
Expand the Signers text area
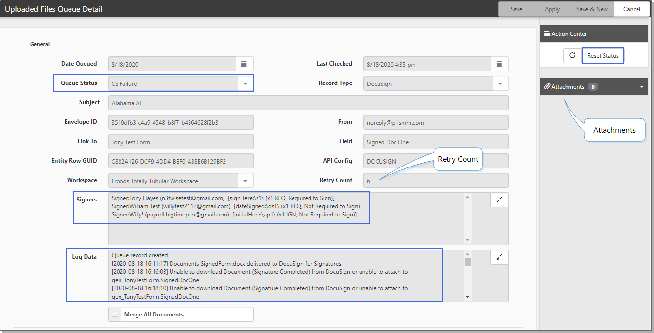coord(499,200)
